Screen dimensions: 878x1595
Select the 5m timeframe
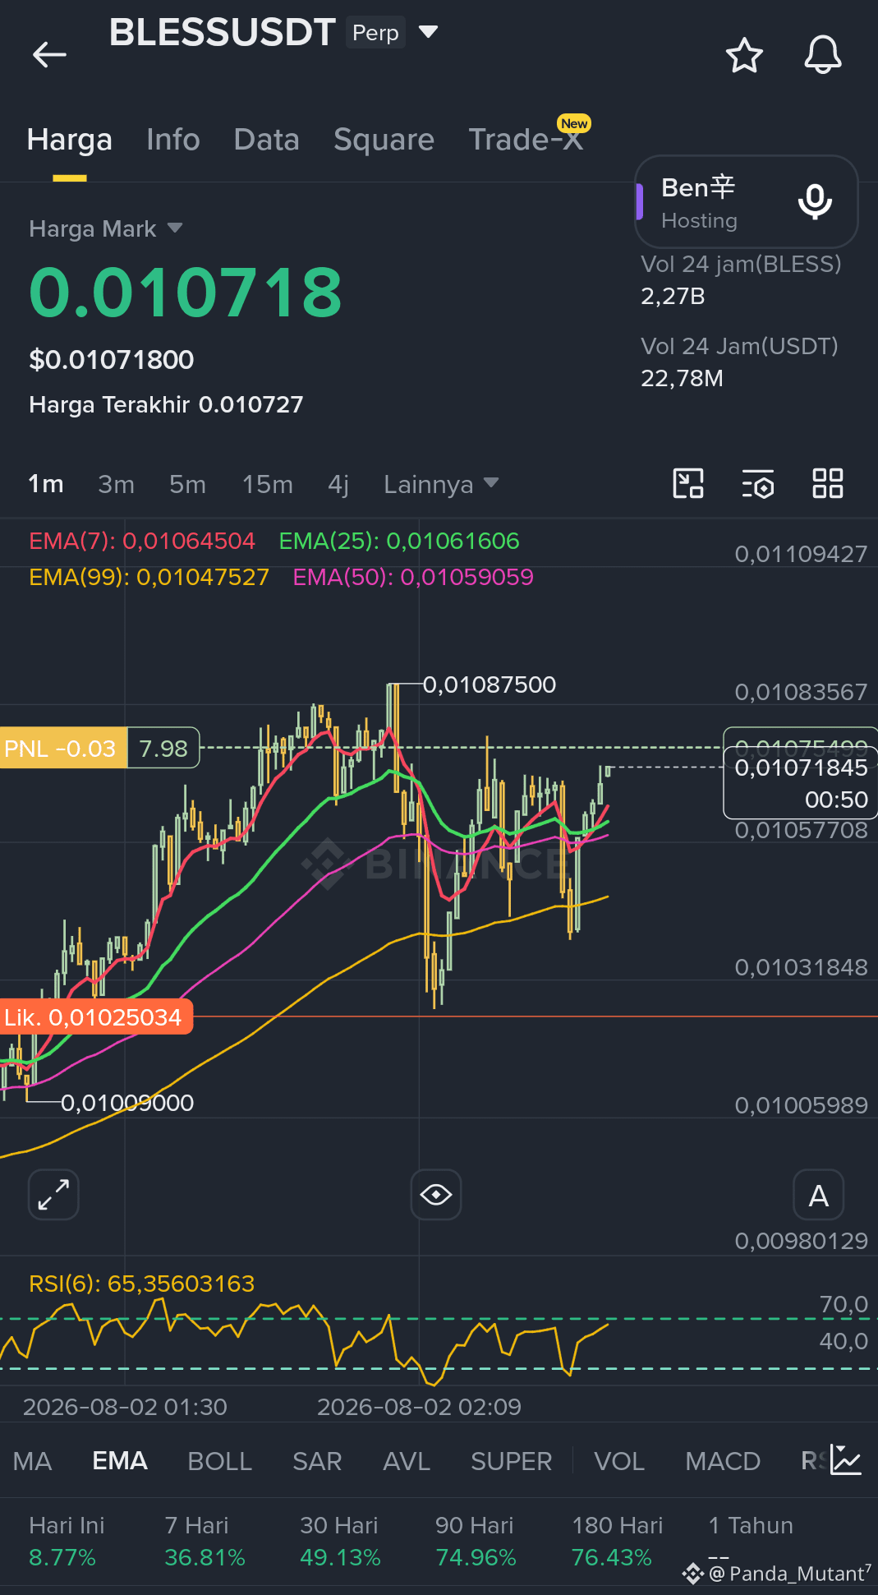187,484
